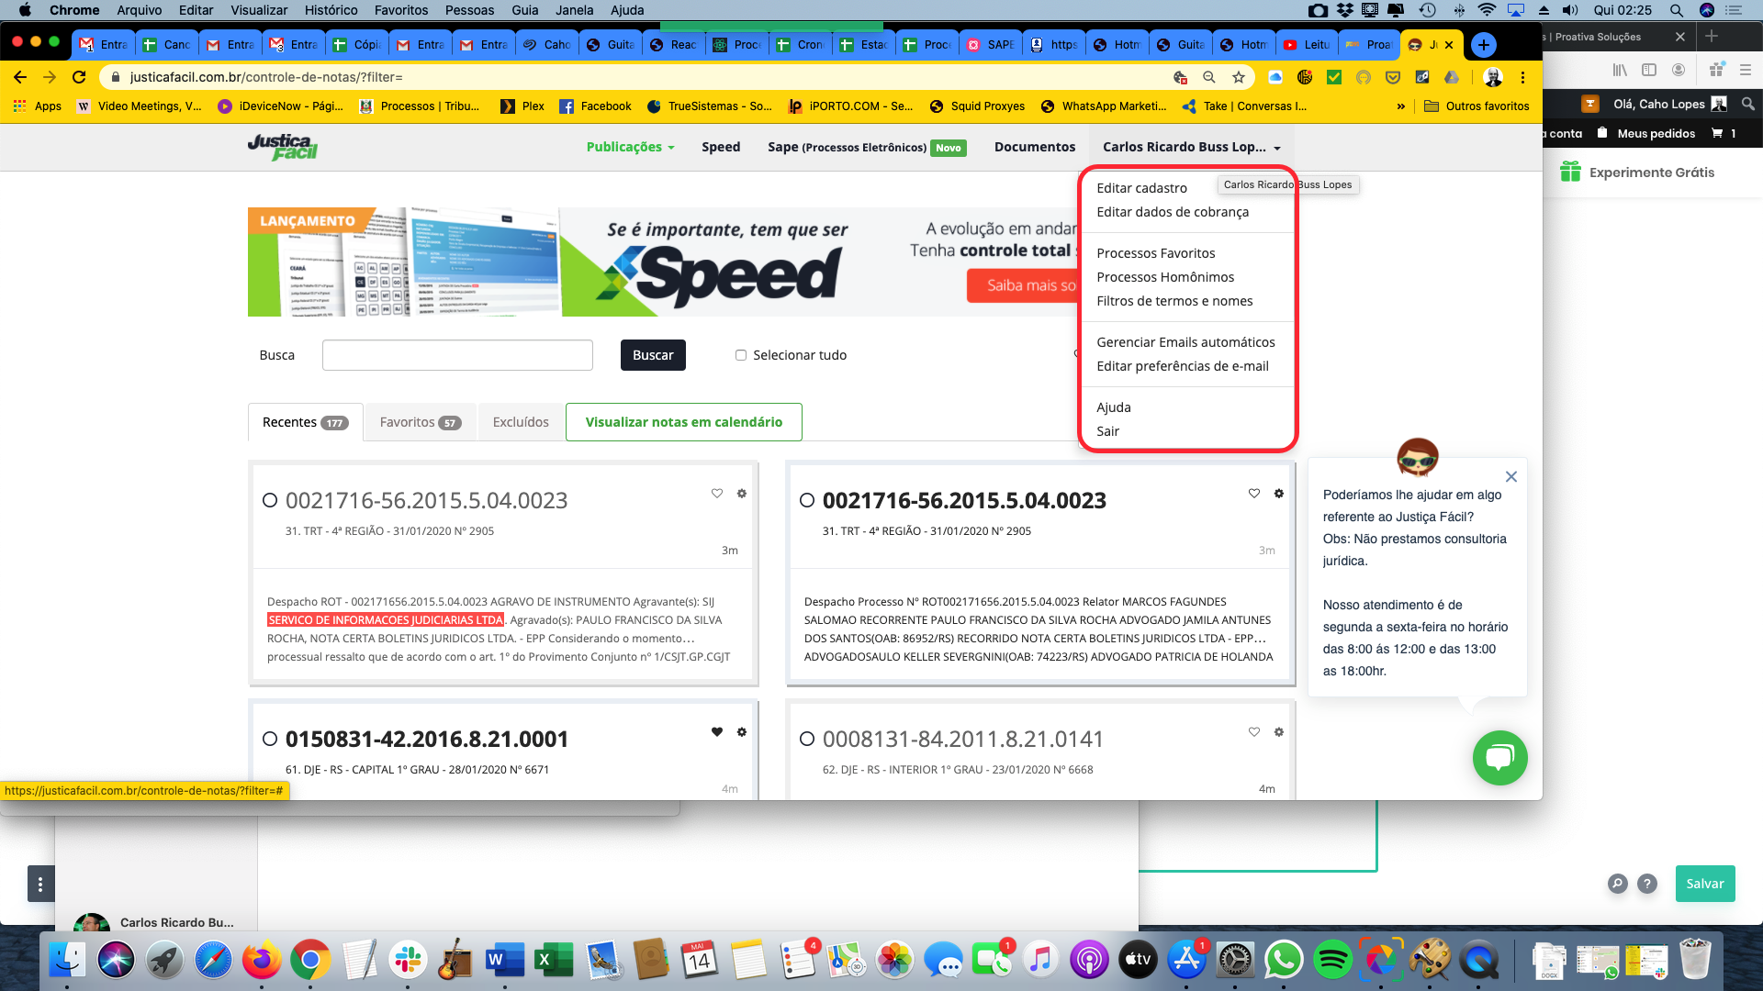Open gear menu of process 0008131-84.2011.8.21.0141
Screen dimensions: 1763x991
1279,732
